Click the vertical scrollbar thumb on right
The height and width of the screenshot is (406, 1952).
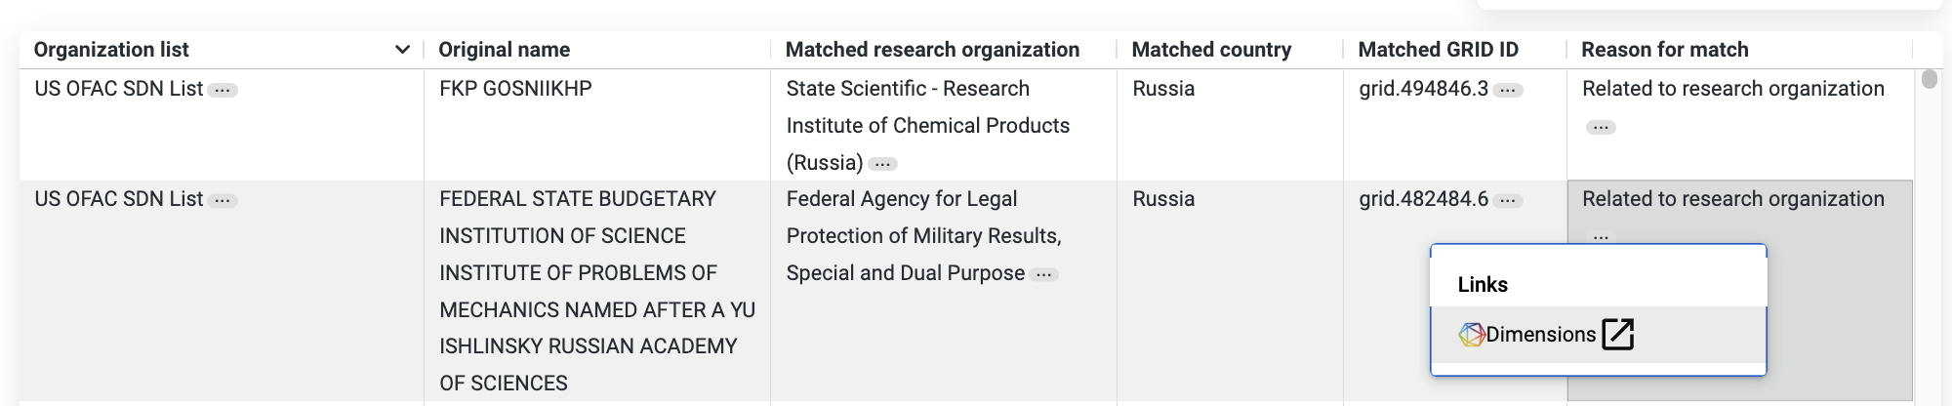click(x=1930, y=79)
